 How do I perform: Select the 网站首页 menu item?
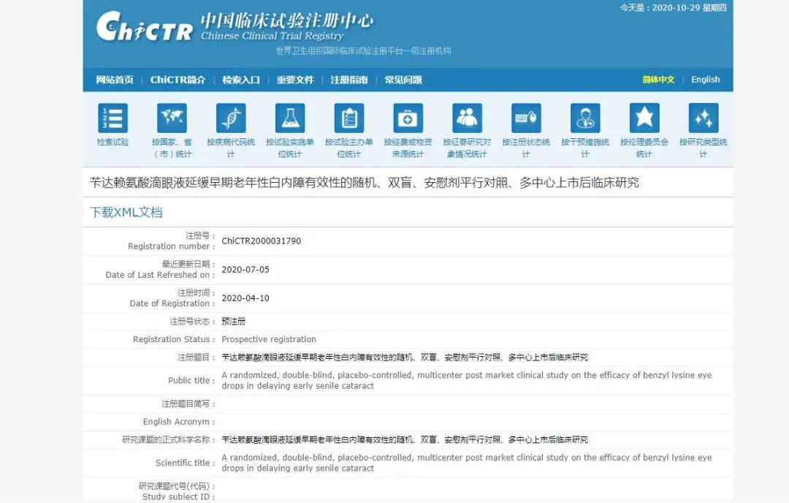(111, 80)
